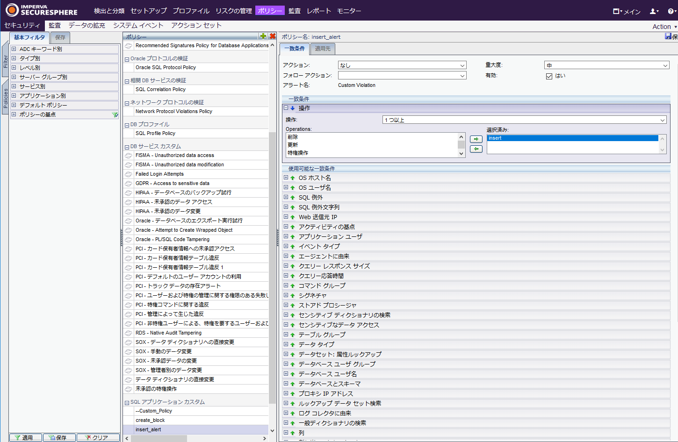Collapse the 操作 match criteria section

[286, 108]
